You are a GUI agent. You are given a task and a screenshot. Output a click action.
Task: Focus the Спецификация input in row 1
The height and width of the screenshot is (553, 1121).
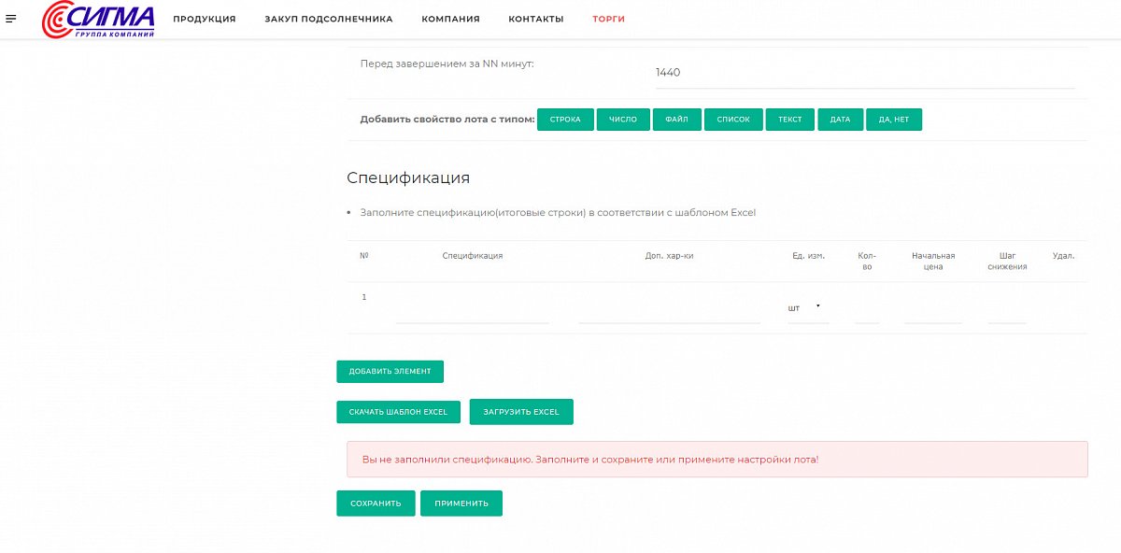click(473, 312)
